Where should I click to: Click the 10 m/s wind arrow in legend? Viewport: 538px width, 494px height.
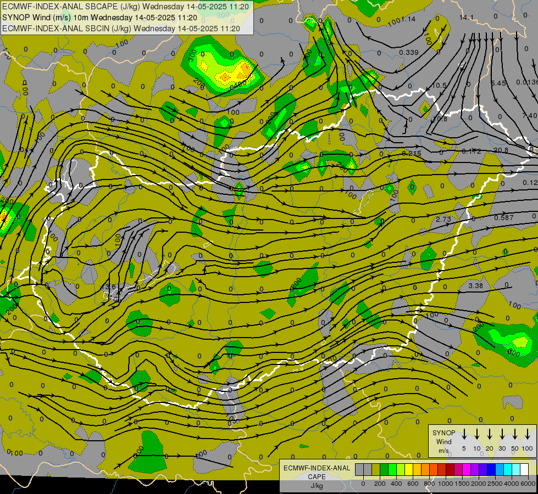coord(477,434)
